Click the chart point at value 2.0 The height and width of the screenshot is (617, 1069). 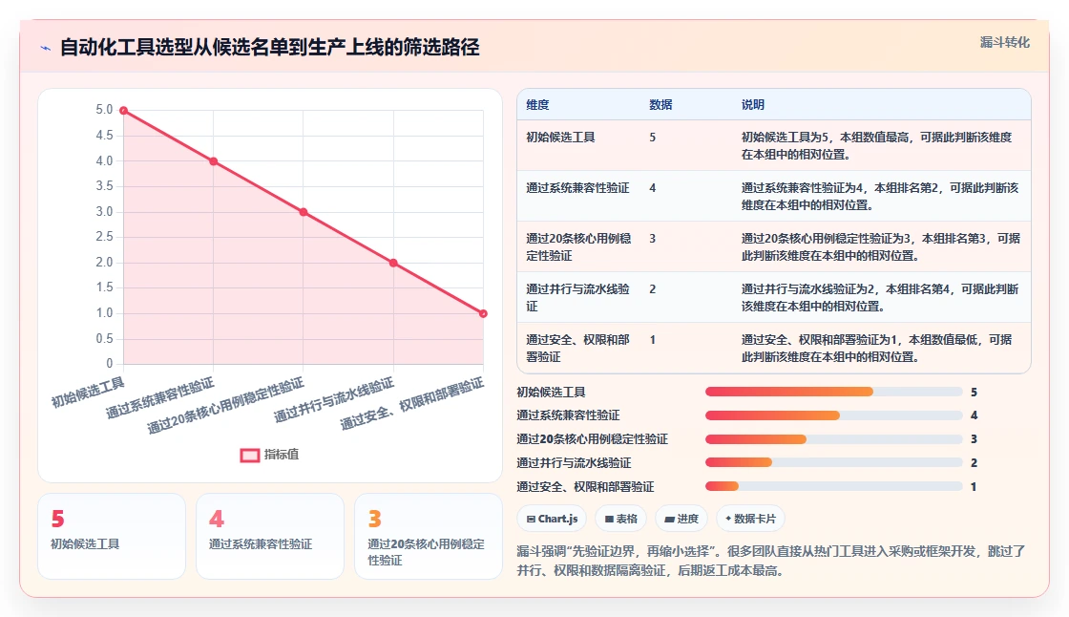393,263
